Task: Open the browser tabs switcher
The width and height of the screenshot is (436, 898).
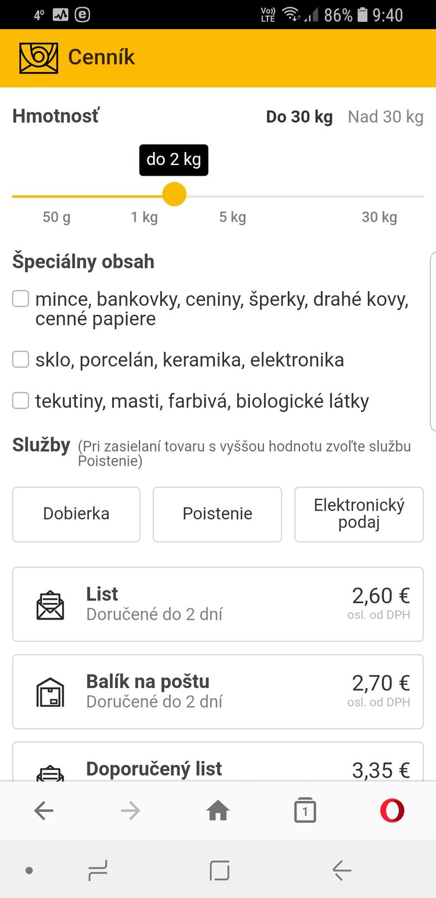Action: click(305, 810)
